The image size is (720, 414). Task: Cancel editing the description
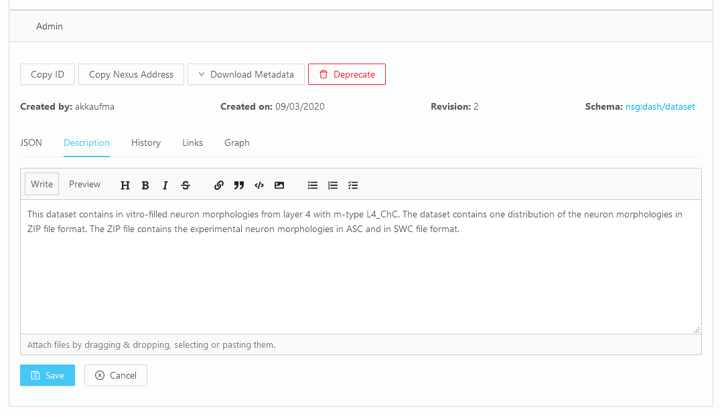116,375
